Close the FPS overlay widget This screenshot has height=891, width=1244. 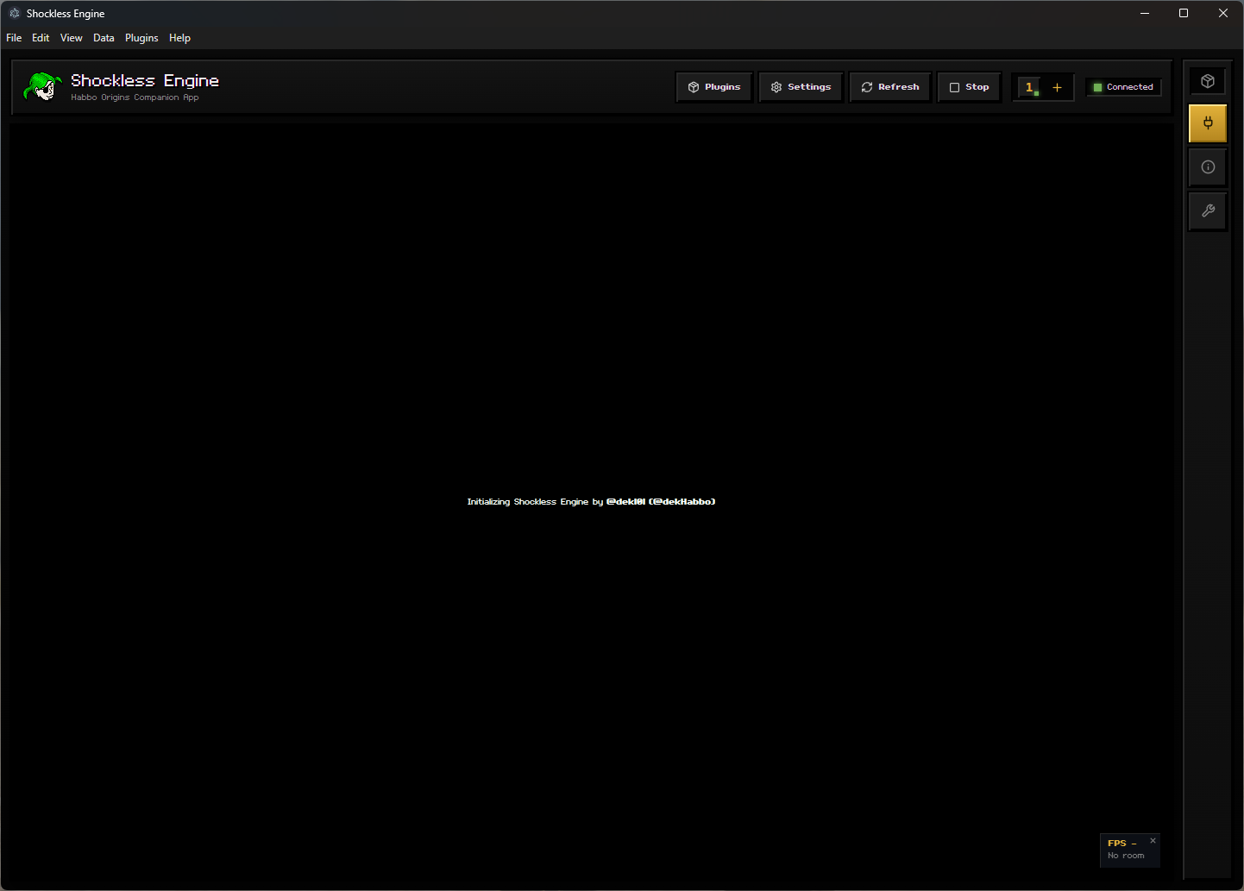1153,840
